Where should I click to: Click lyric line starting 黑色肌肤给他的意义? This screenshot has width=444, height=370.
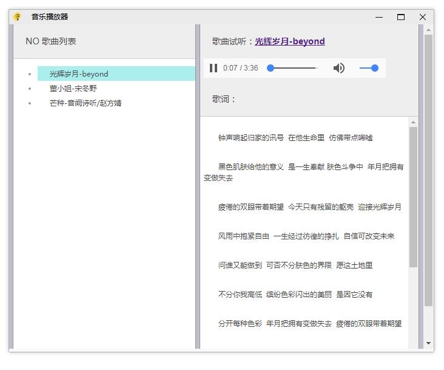(x=303, y=173)
